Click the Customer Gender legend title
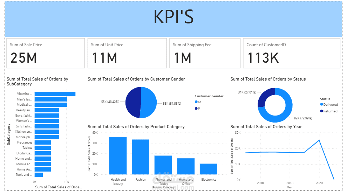The width and height of the screenshot is (347, 195). (209, 96)
